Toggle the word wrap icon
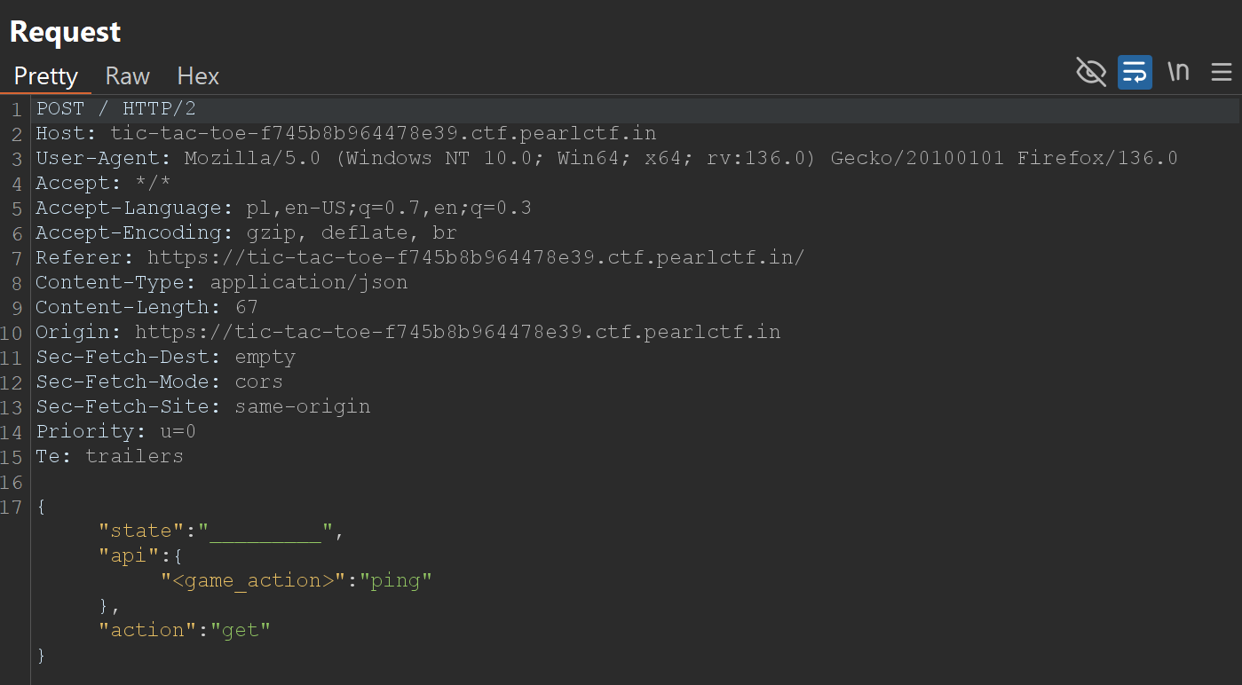Image resolution: width=1242 pixels, height=685 pixels. [x=1135, y=72]
